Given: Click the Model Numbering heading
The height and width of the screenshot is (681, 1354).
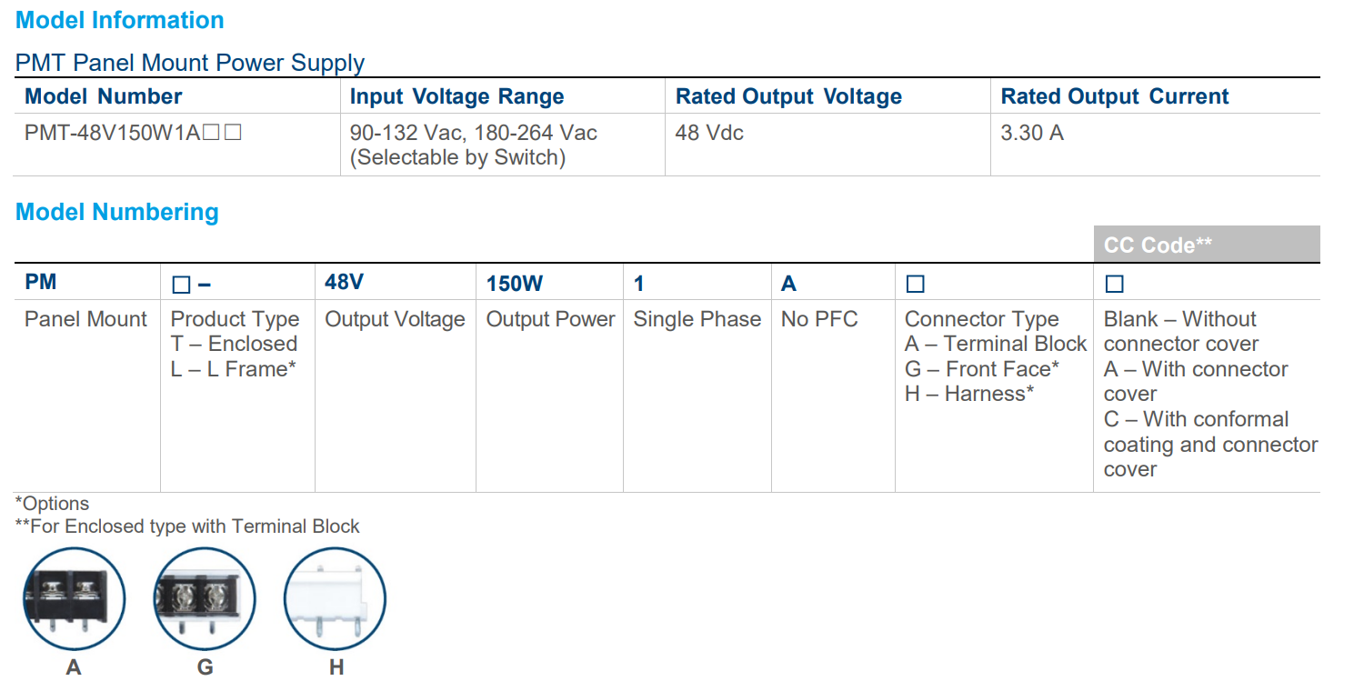Looking at the screenshot, I should pyautogui.click(x=117, y=212).
